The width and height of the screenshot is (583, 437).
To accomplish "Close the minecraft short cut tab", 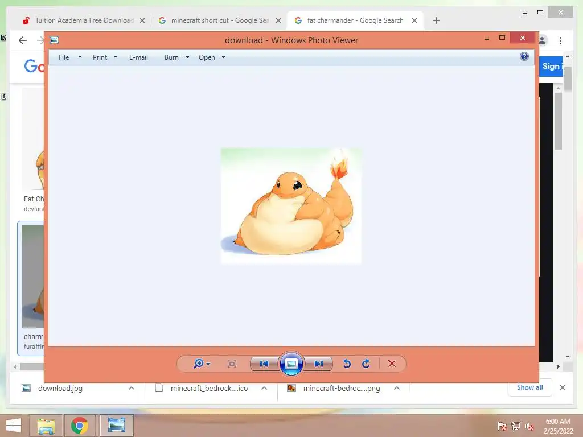I will [278, 20].
